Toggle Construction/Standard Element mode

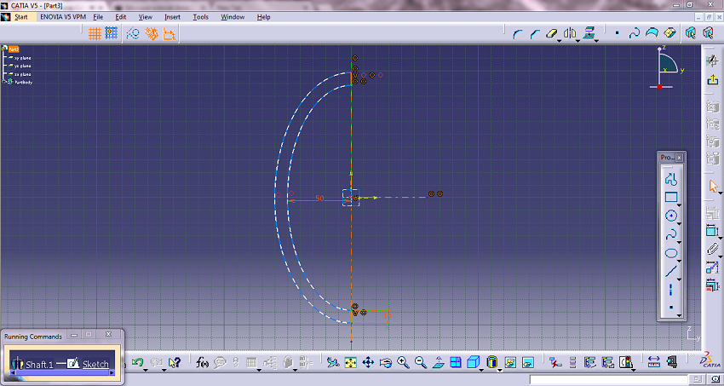(133, 34)
